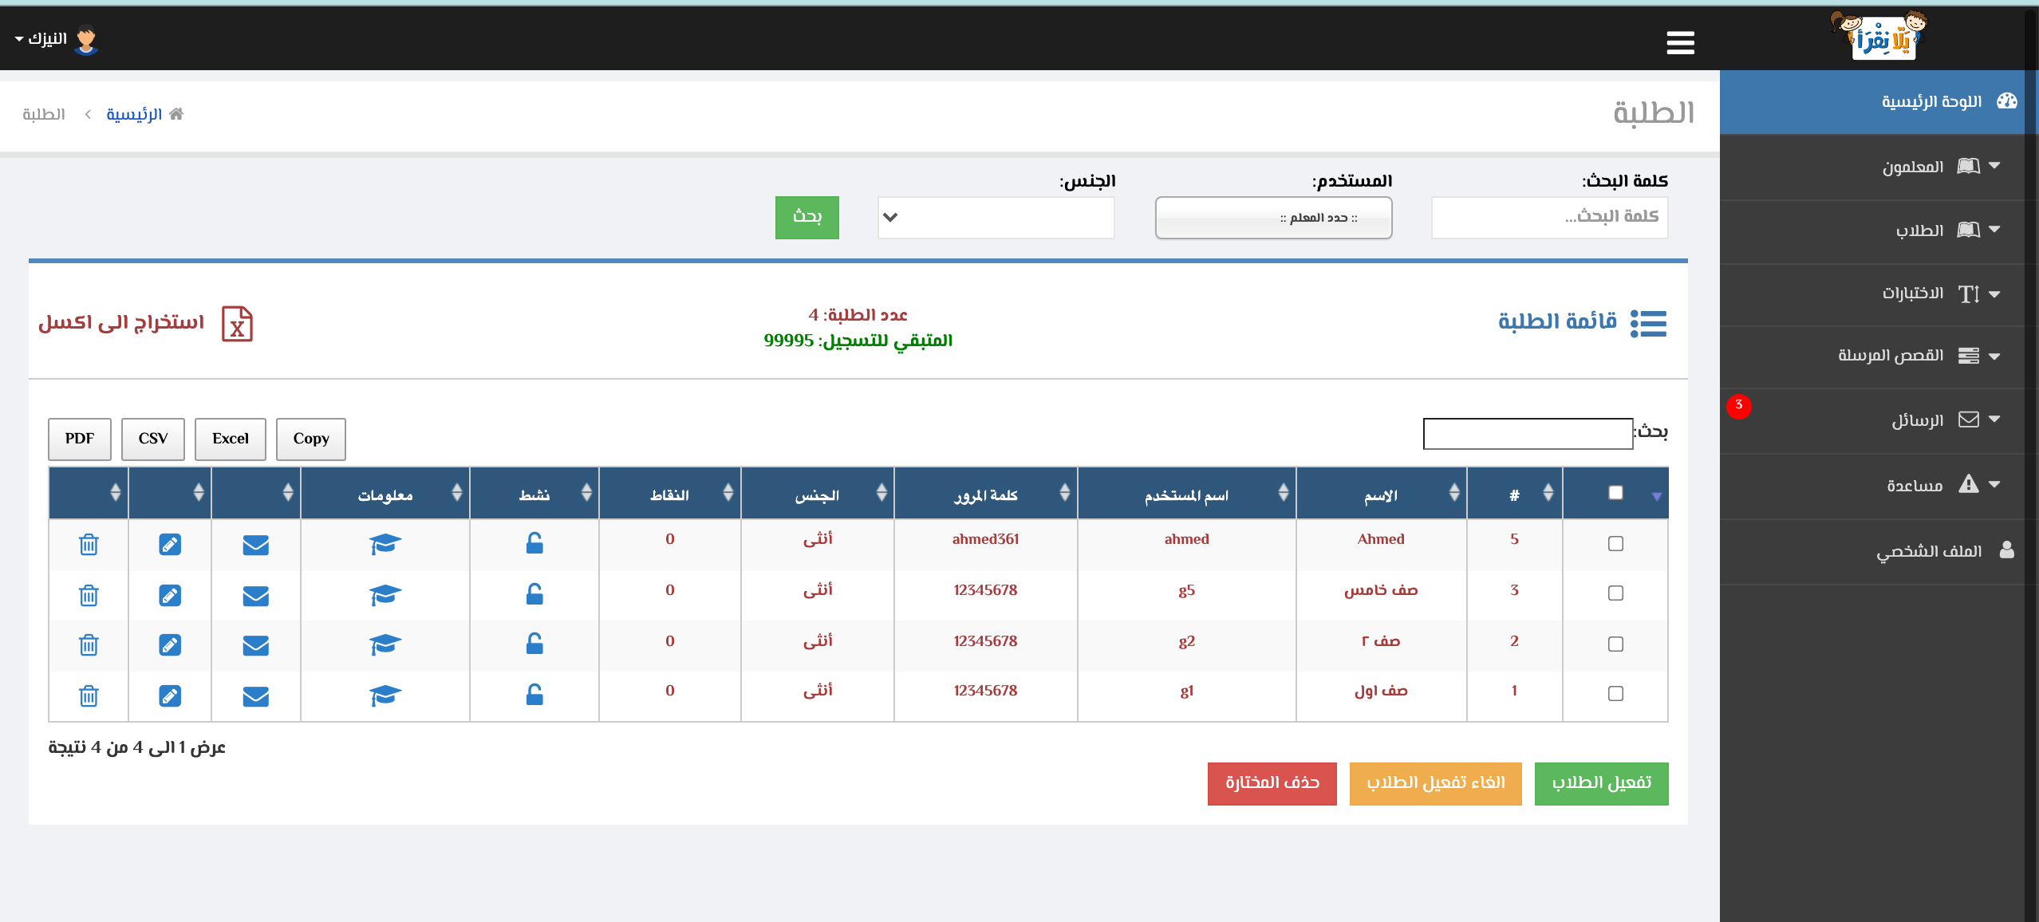Sort table by معلومات column header
Viewport: 2039px width, 922px height.
tap(385, 494)
